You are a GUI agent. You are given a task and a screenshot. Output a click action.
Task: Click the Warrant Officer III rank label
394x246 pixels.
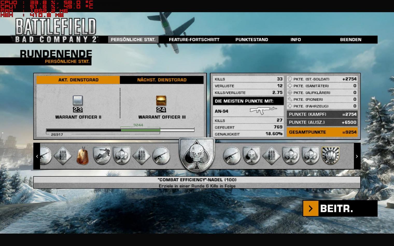[x=162, y=117]
